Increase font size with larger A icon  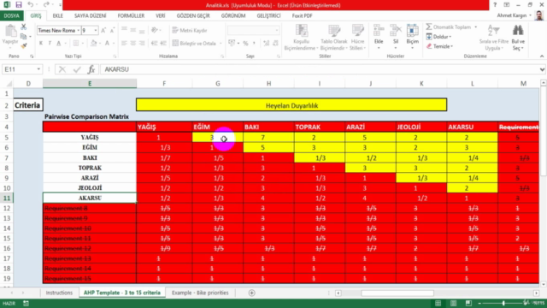coord(103,31)
